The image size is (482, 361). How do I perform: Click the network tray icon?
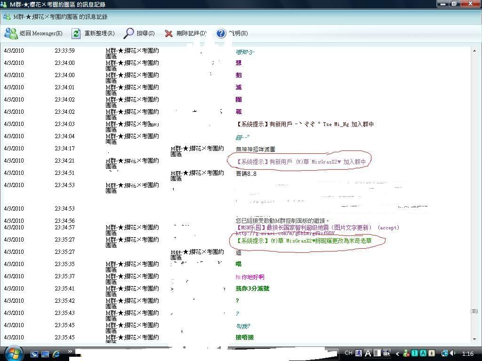(444, 353)
